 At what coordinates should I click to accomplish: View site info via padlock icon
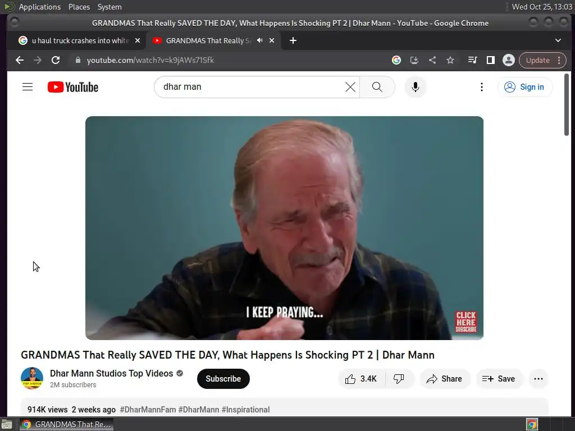(x=77, y=60)
